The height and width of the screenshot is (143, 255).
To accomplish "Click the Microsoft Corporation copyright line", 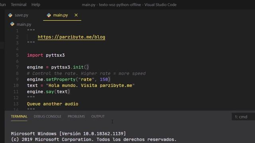I will (x=94, y=139).
